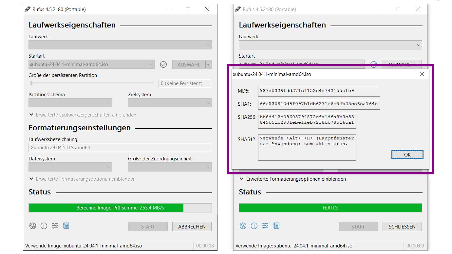This screenshot has height=254, width=452.
Task: Confirm the checksum dialog with OK
Action: coord(407,154)
